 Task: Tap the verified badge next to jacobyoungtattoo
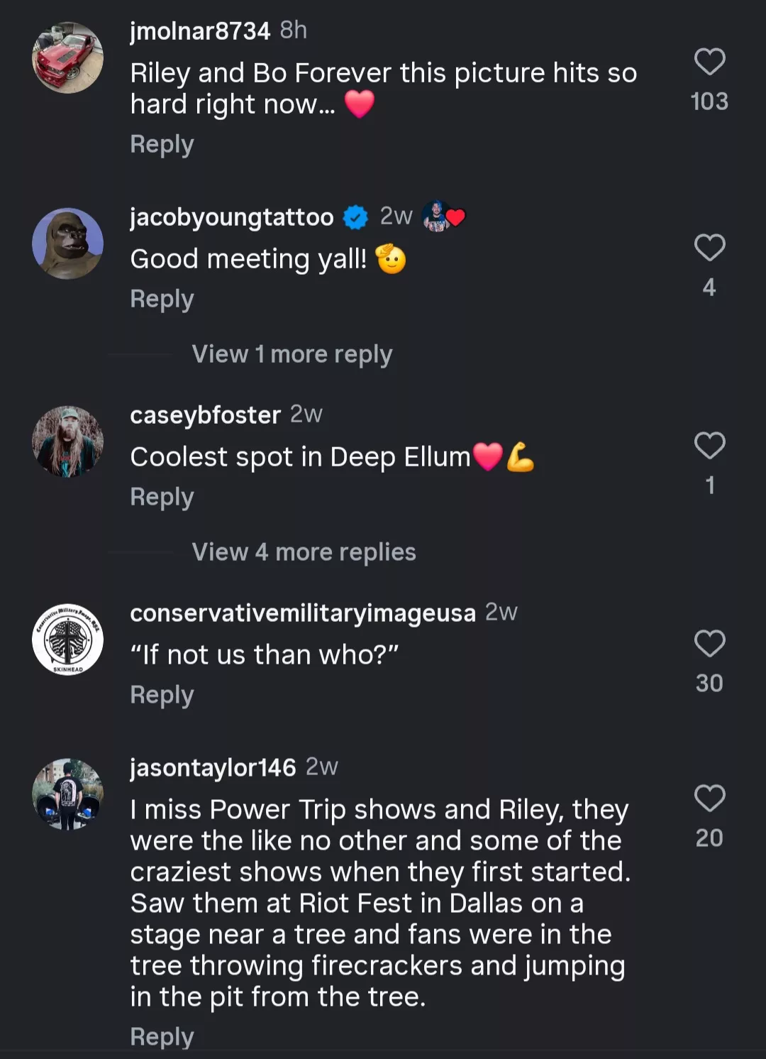355,217
